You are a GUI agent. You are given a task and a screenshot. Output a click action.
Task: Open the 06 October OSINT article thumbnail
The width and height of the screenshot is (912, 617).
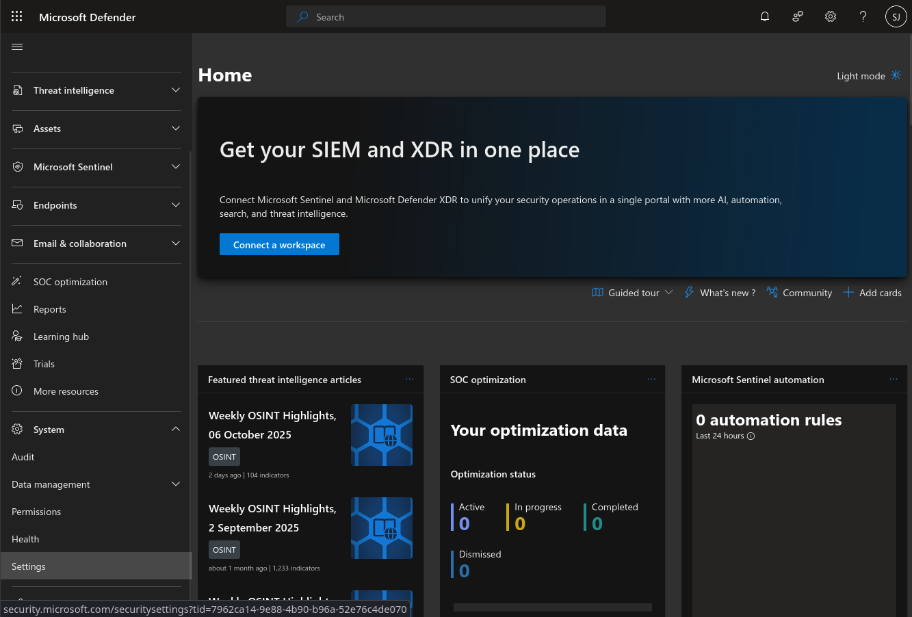(382, 435)
